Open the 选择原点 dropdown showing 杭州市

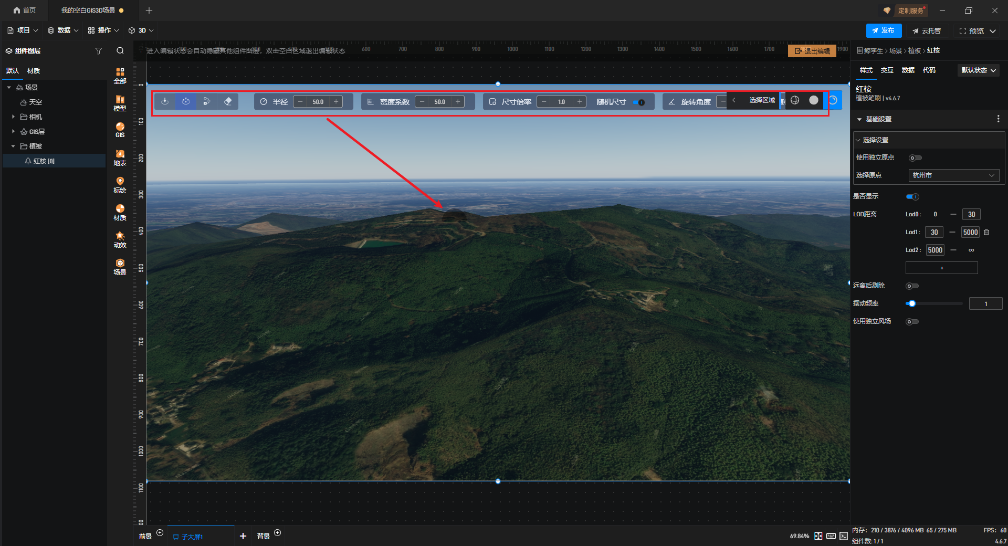(x=953, y=175)
